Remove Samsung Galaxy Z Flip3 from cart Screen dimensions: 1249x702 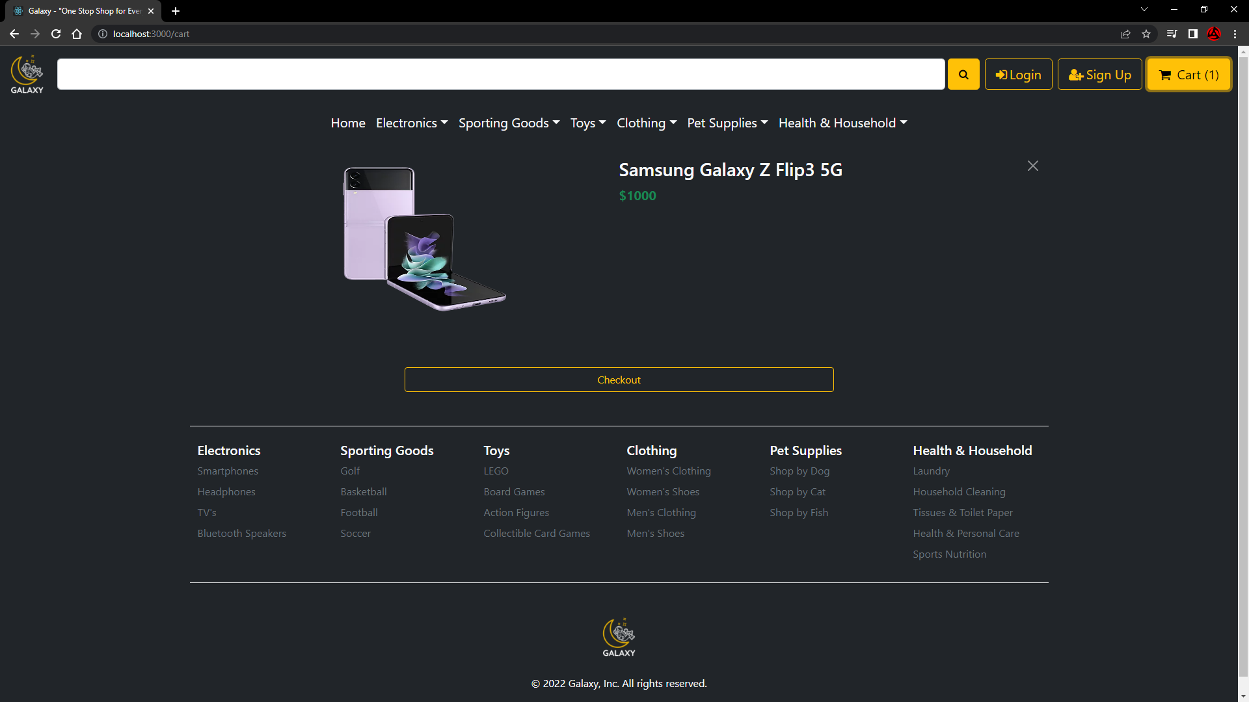[1032, 166]
